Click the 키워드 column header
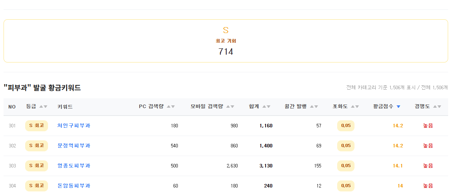Image resolution: width=456 pixels, height=193 pixels. (x=65, y=107)
